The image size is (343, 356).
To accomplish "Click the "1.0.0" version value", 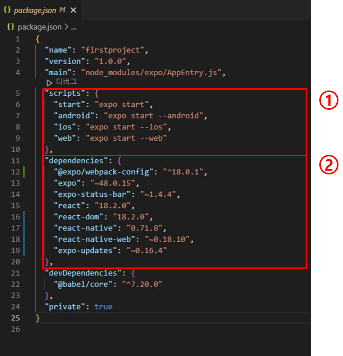I will pyautogui.click(x=110, y=61).
